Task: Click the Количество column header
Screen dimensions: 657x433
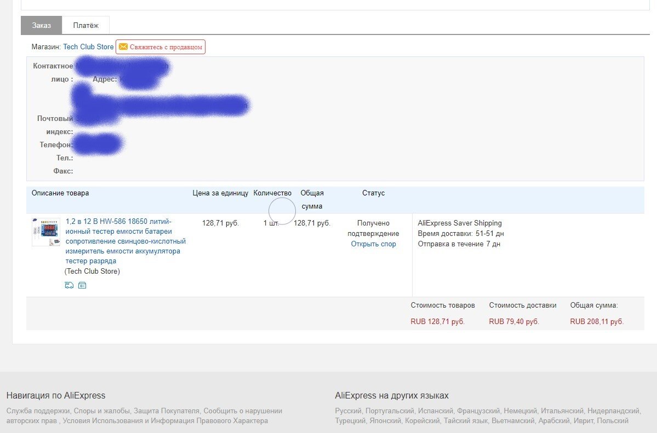Action: 272,193
